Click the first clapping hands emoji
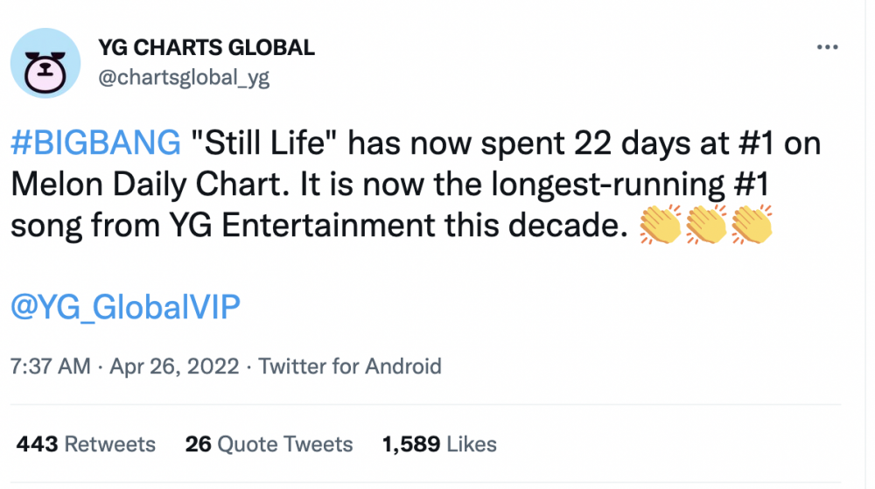 [660, 224]
